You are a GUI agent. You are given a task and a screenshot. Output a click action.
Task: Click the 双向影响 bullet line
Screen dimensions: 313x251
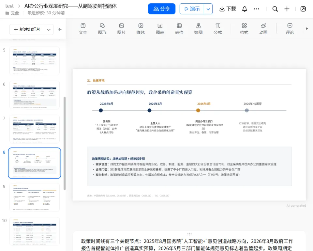point(166,175)
